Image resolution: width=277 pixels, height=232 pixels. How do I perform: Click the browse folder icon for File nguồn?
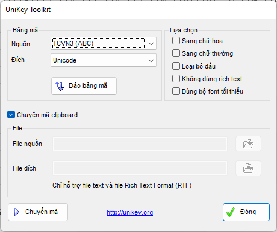pyautogui.click(x=248, y=144)
